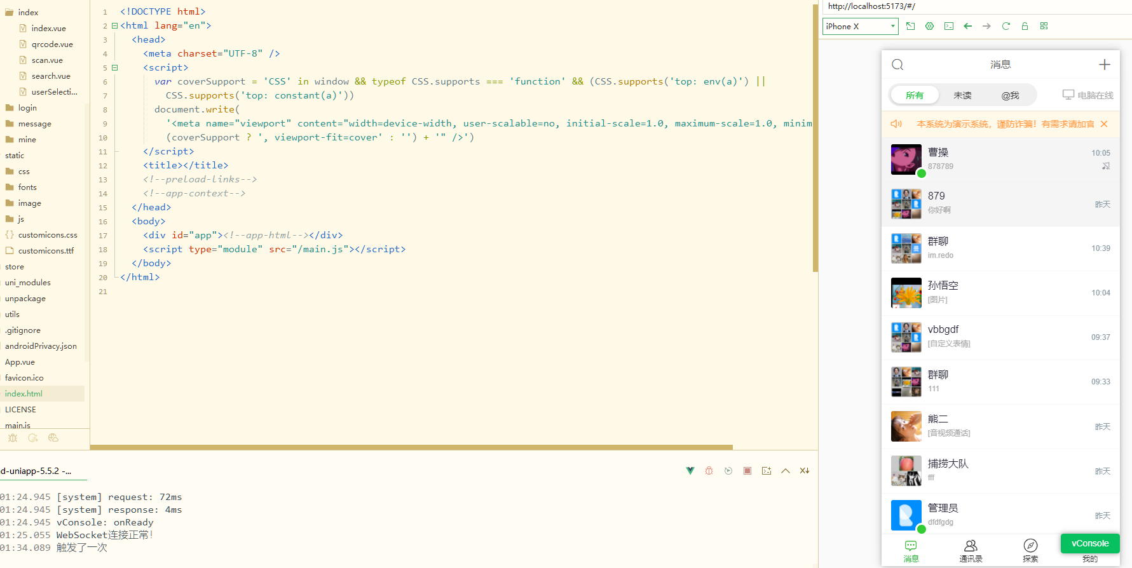
Task: Click the bug icon below file tree
Action: pos(13,438)
